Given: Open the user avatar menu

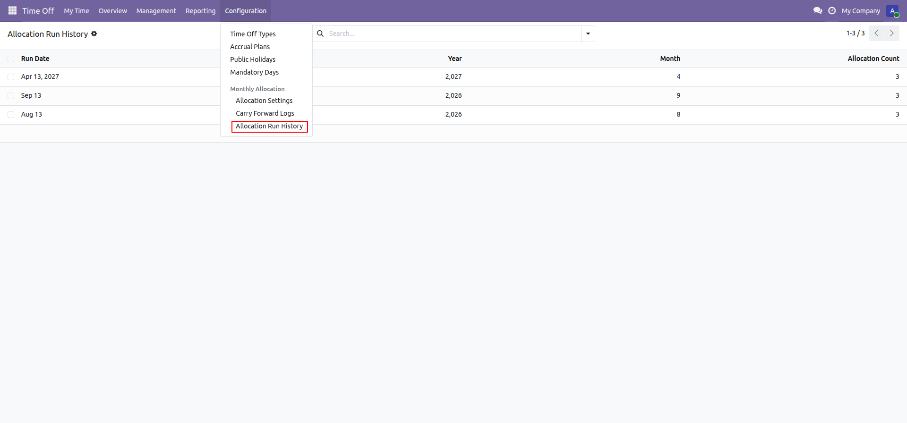Looking at the screenshot, I should (892, 11).
